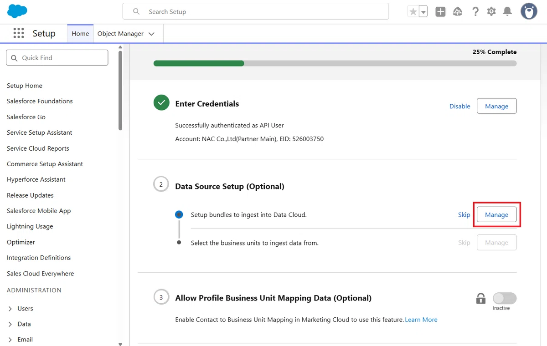This screenshot has width=547, height=346.
Task: Switch to the Object Manager tab
Action: [120, 34]
